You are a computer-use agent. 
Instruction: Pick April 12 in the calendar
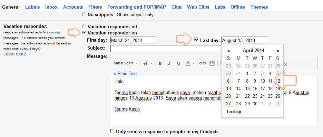click(x=278, y=81)
